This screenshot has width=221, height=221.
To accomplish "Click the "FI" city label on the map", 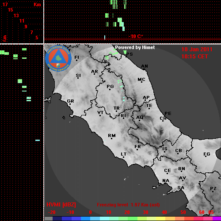I will [76, 57].
